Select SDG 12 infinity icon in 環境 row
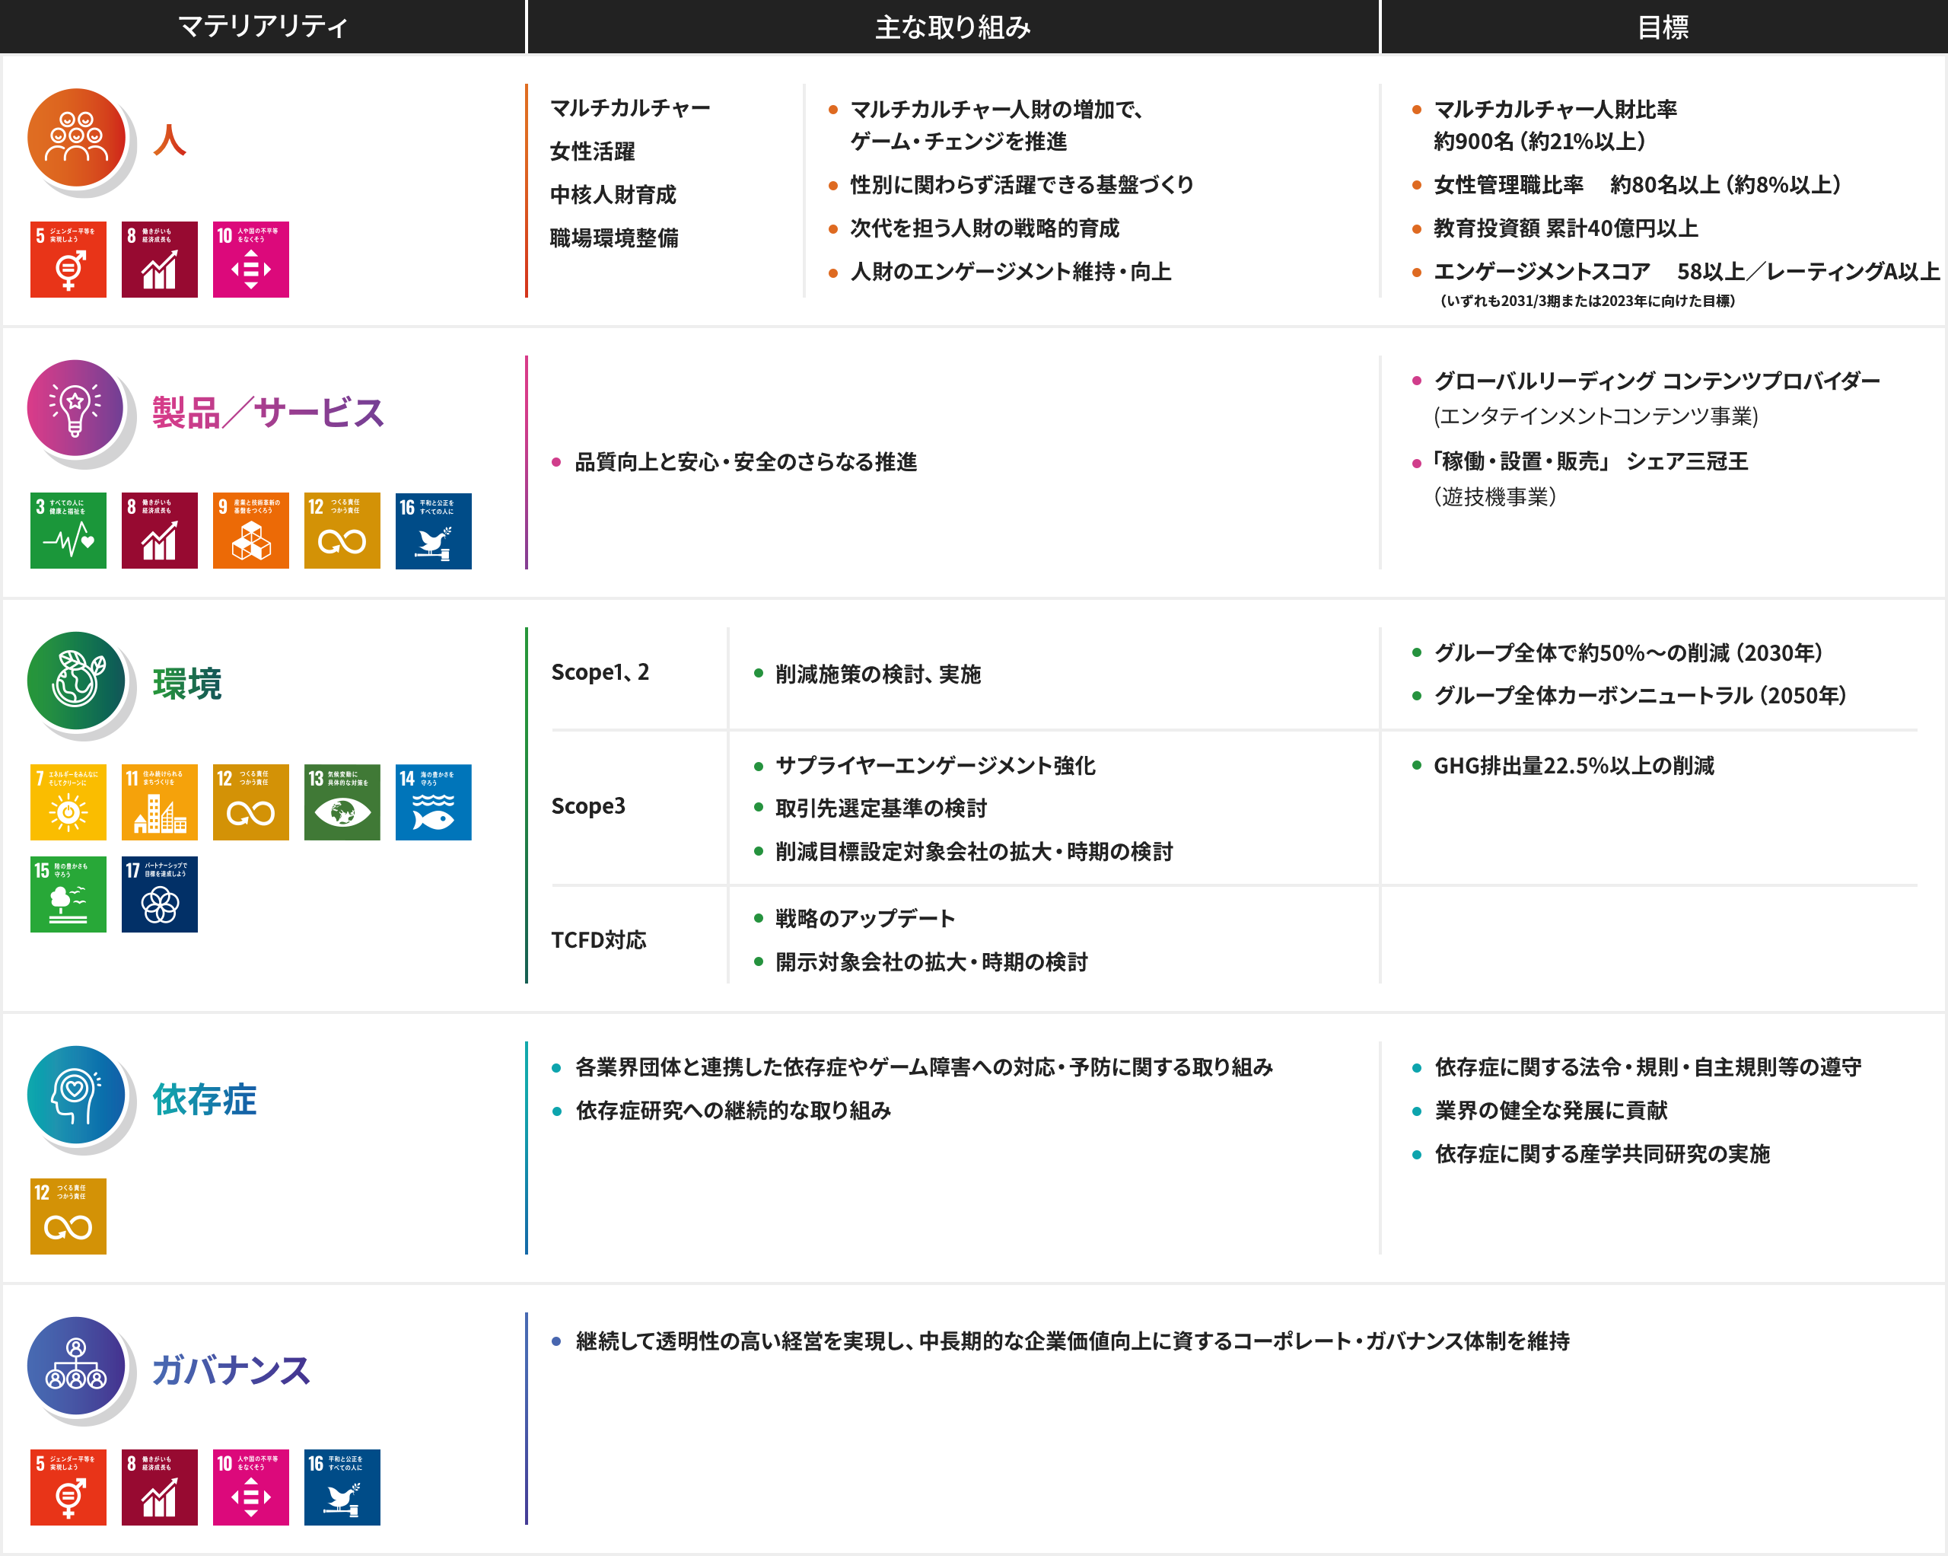The image size is (1948, 1556). coord(251,802)
